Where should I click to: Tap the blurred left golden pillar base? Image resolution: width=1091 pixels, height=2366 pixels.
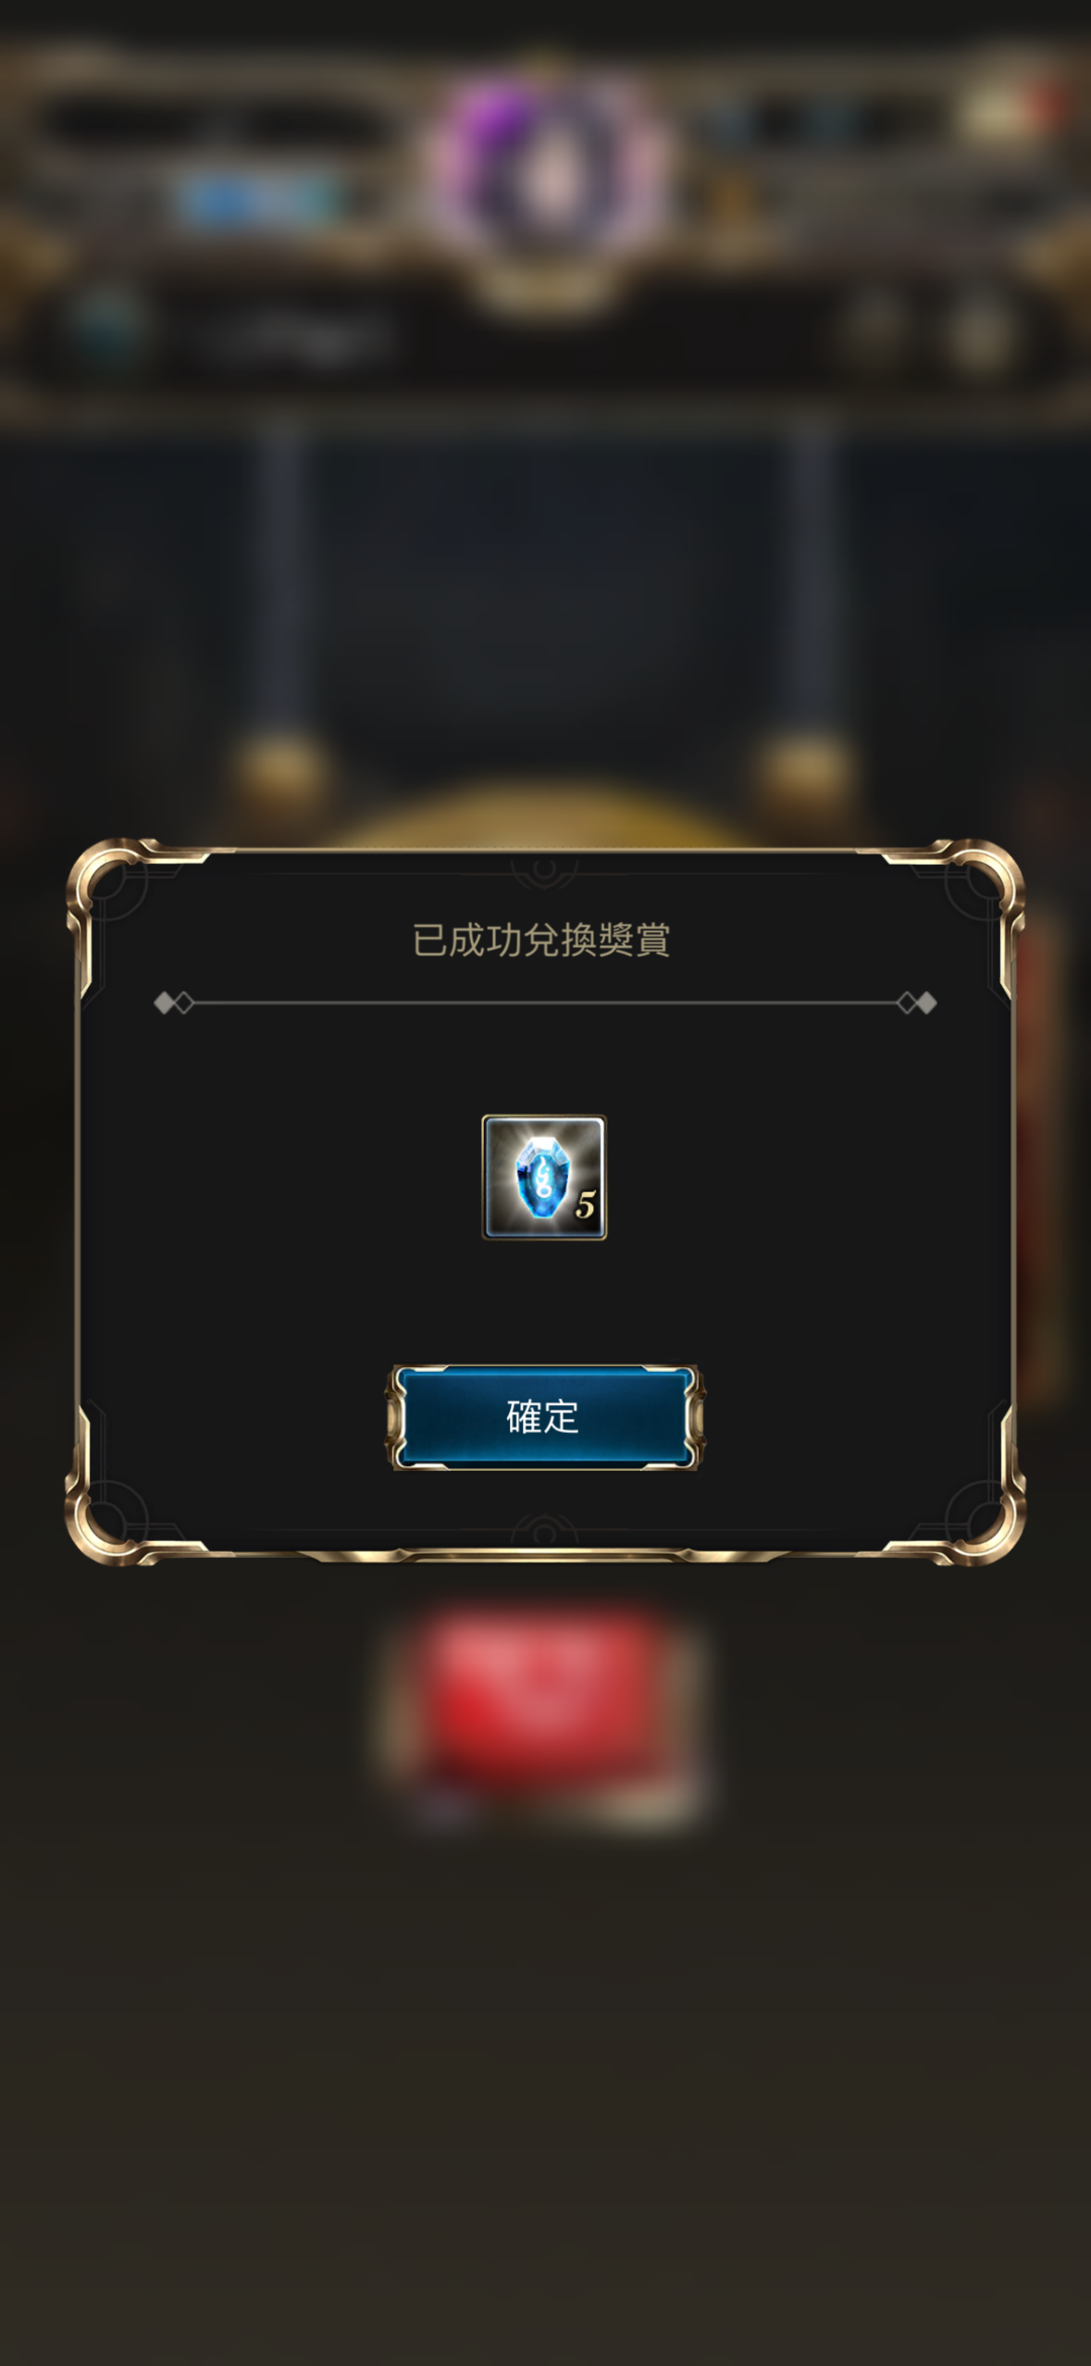(x=279, y=770)
